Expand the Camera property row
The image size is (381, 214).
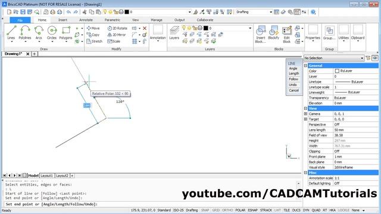click(x=305, y=114)
